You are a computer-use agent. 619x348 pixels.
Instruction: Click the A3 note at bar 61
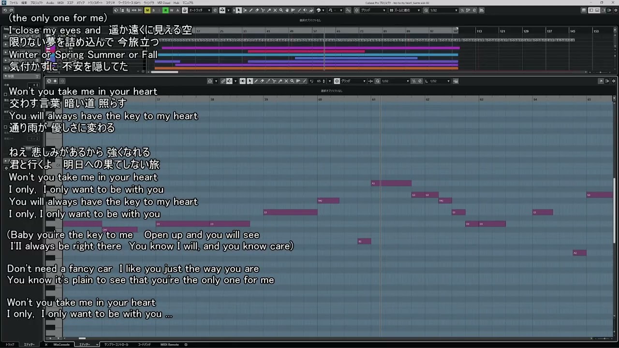(x=392, y=183)
